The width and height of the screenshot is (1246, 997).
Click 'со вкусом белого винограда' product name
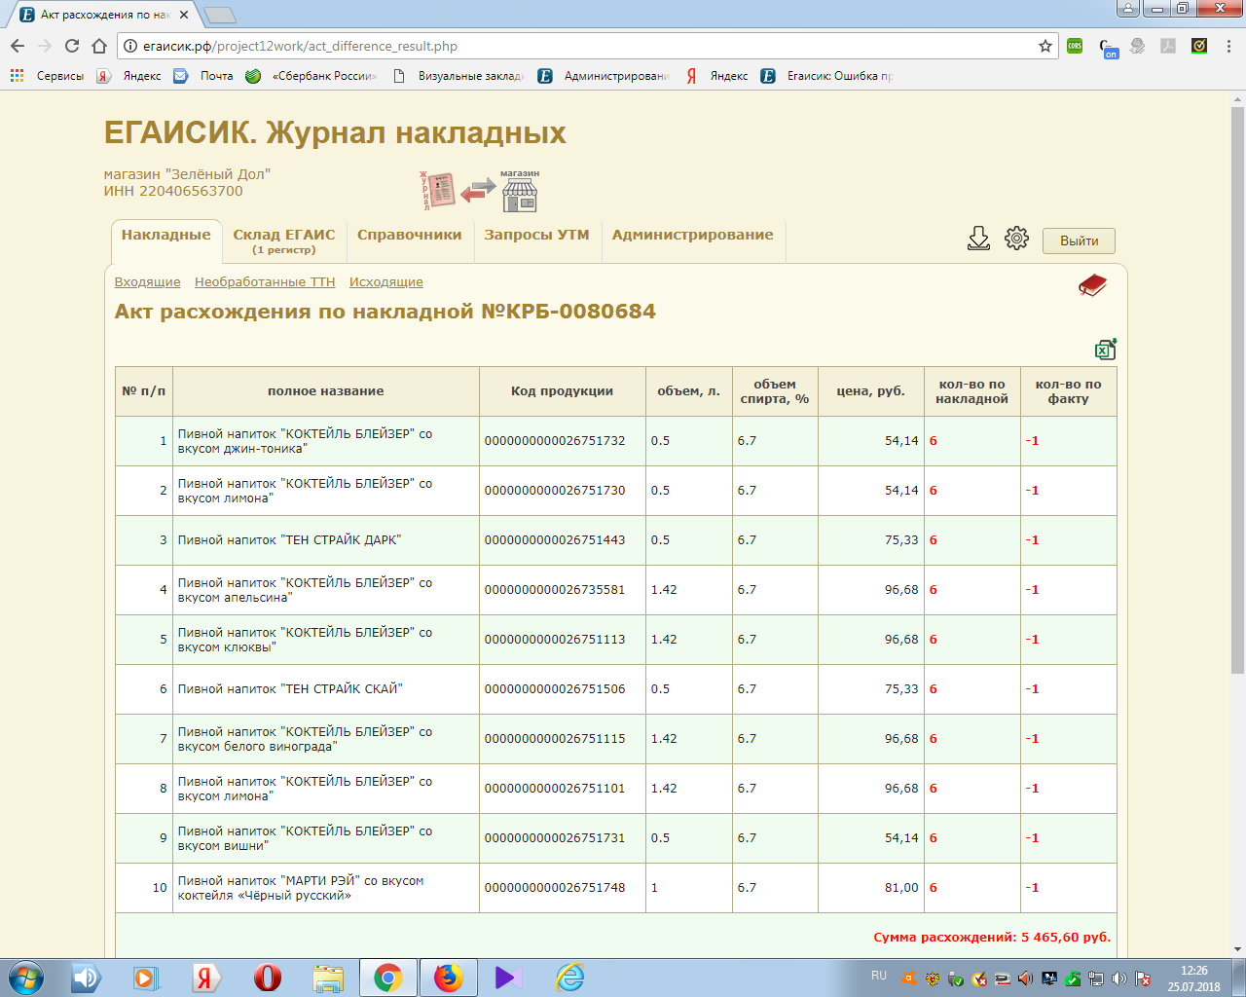click(305, 739)
